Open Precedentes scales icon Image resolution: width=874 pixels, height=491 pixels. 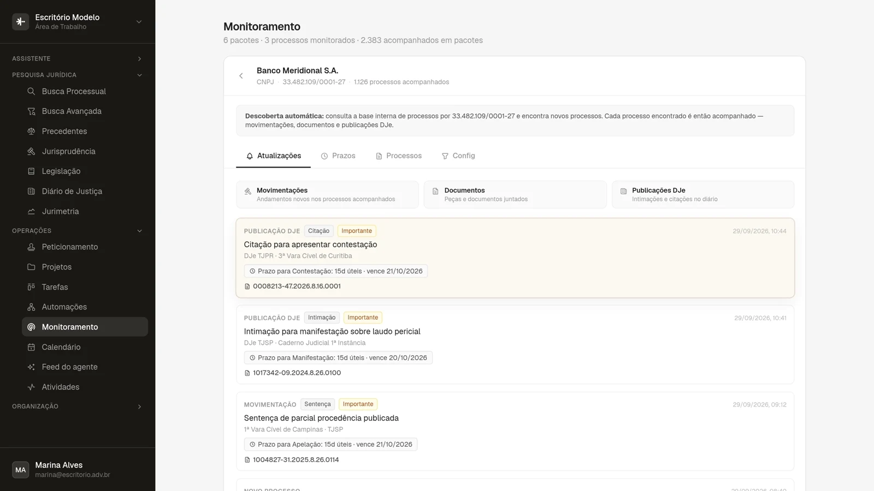(x=31, y=131)
